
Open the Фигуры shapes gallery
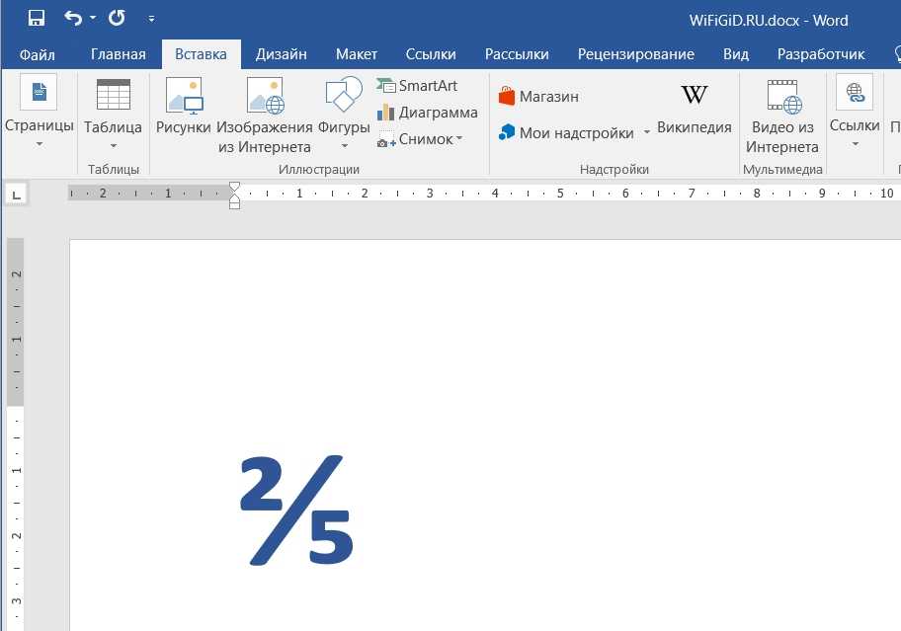click(344, 109)
